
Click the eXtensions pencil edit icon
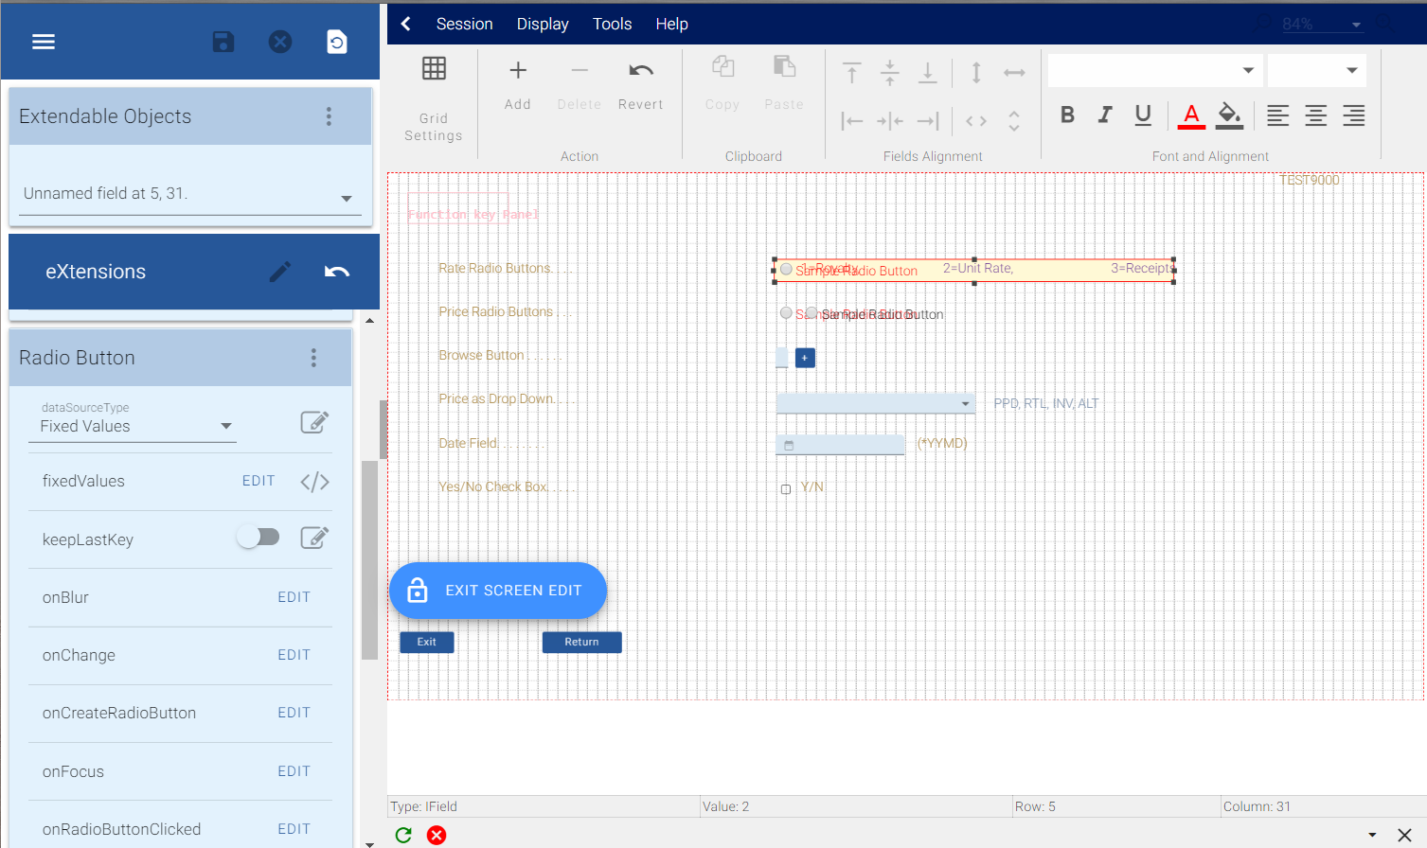click(280, 273)
